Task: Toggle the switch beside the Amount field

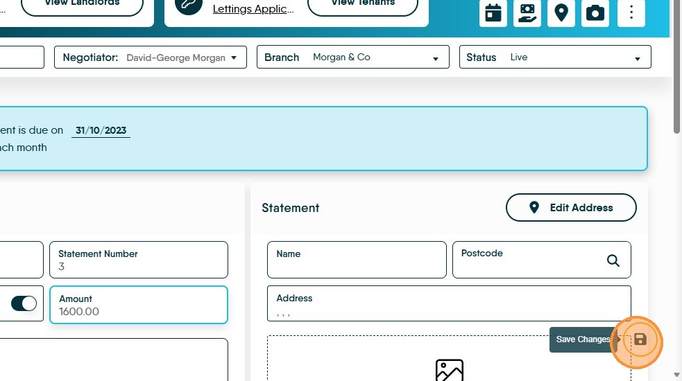Action: [x=24, y=303]
